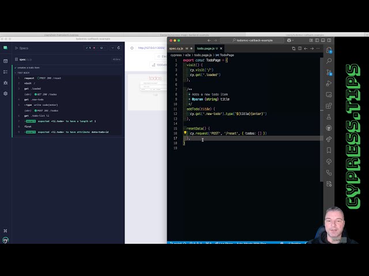Open the Specs page icon in Cypress sidebar

[5, 61]
